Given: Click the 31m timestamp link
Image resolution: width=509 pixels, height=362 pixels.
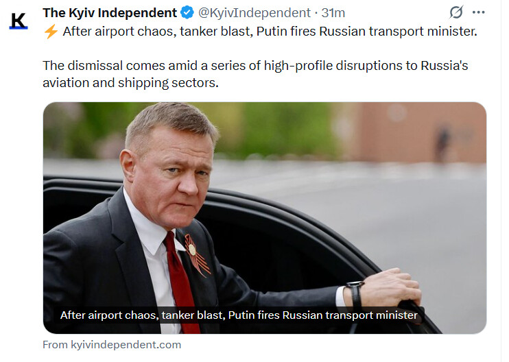Looking at the screenshot, I should 333,13.
